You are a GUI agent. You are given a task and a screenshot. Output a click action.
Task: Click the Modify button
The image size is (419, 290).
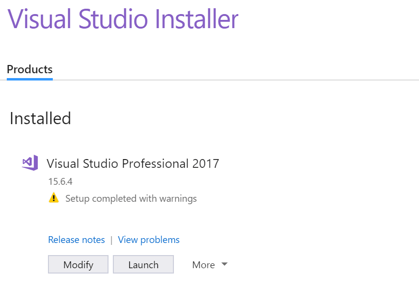[78, 264]
